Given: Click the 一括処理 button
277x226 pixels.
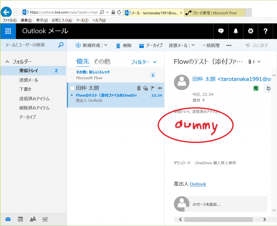Looking at the screenshot, I should pyautogui.click(x=211, y=45).
